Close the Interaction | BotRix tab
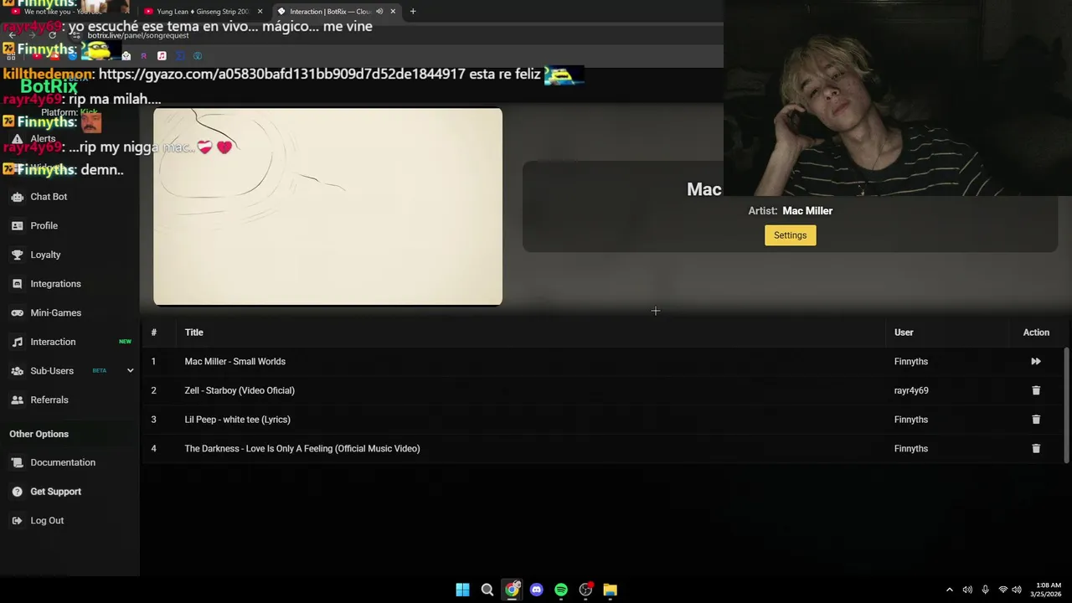The image size is (1072, 603). click(x=393, y=12)
